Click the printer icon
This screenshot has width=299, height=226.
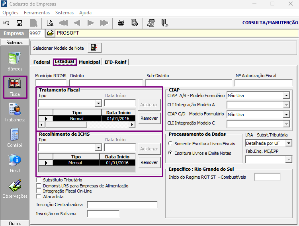click(121, 23)
